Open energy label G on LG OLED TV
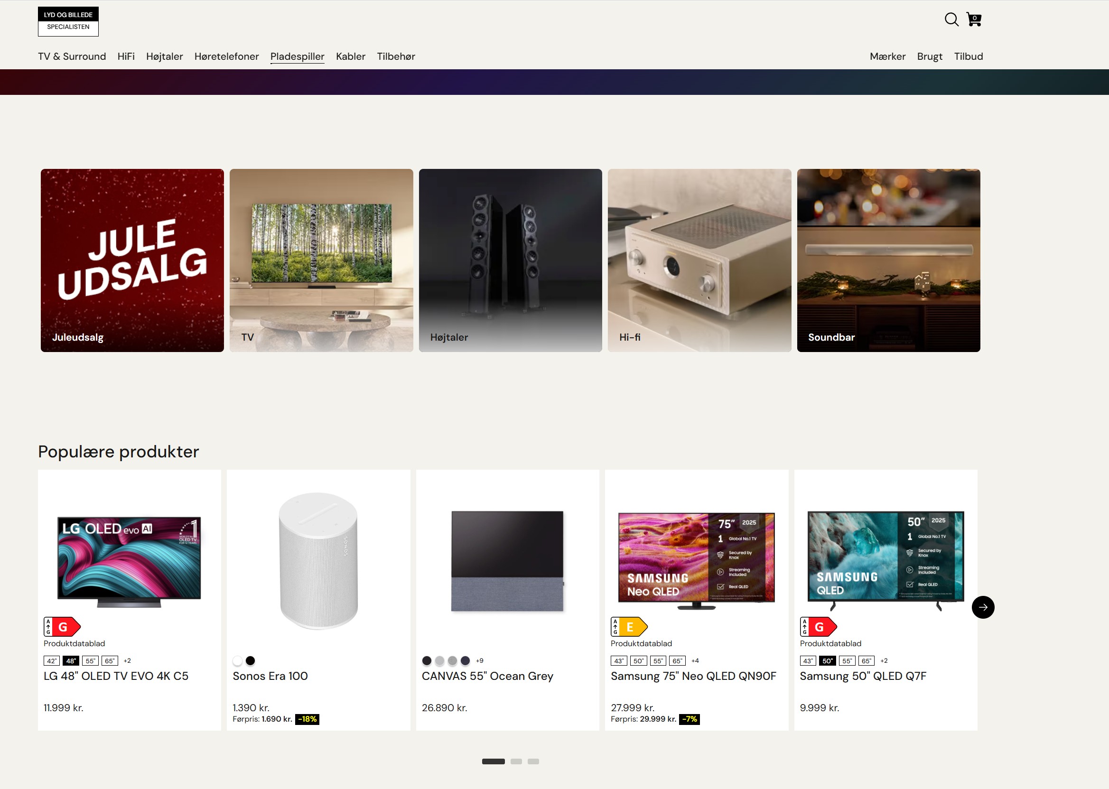The image size is (1109, 789). point(62,627)
